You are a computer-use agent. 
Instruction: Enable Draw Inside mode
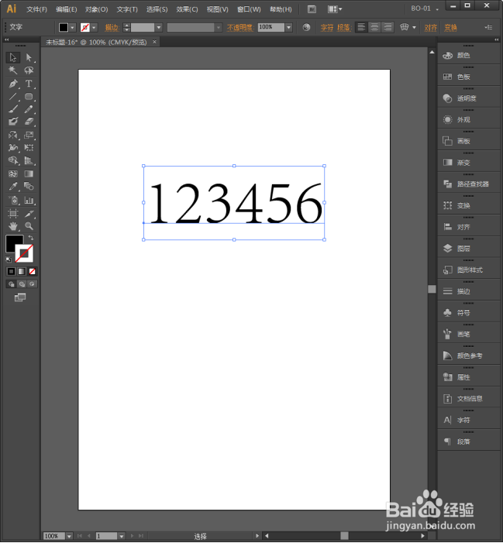33,284
